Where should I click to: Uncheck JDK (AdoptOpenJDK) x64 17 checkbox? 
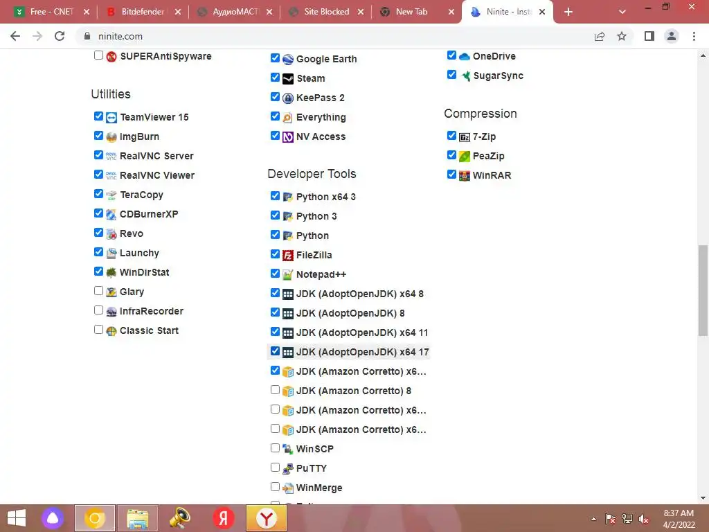(x=275, y=351)
